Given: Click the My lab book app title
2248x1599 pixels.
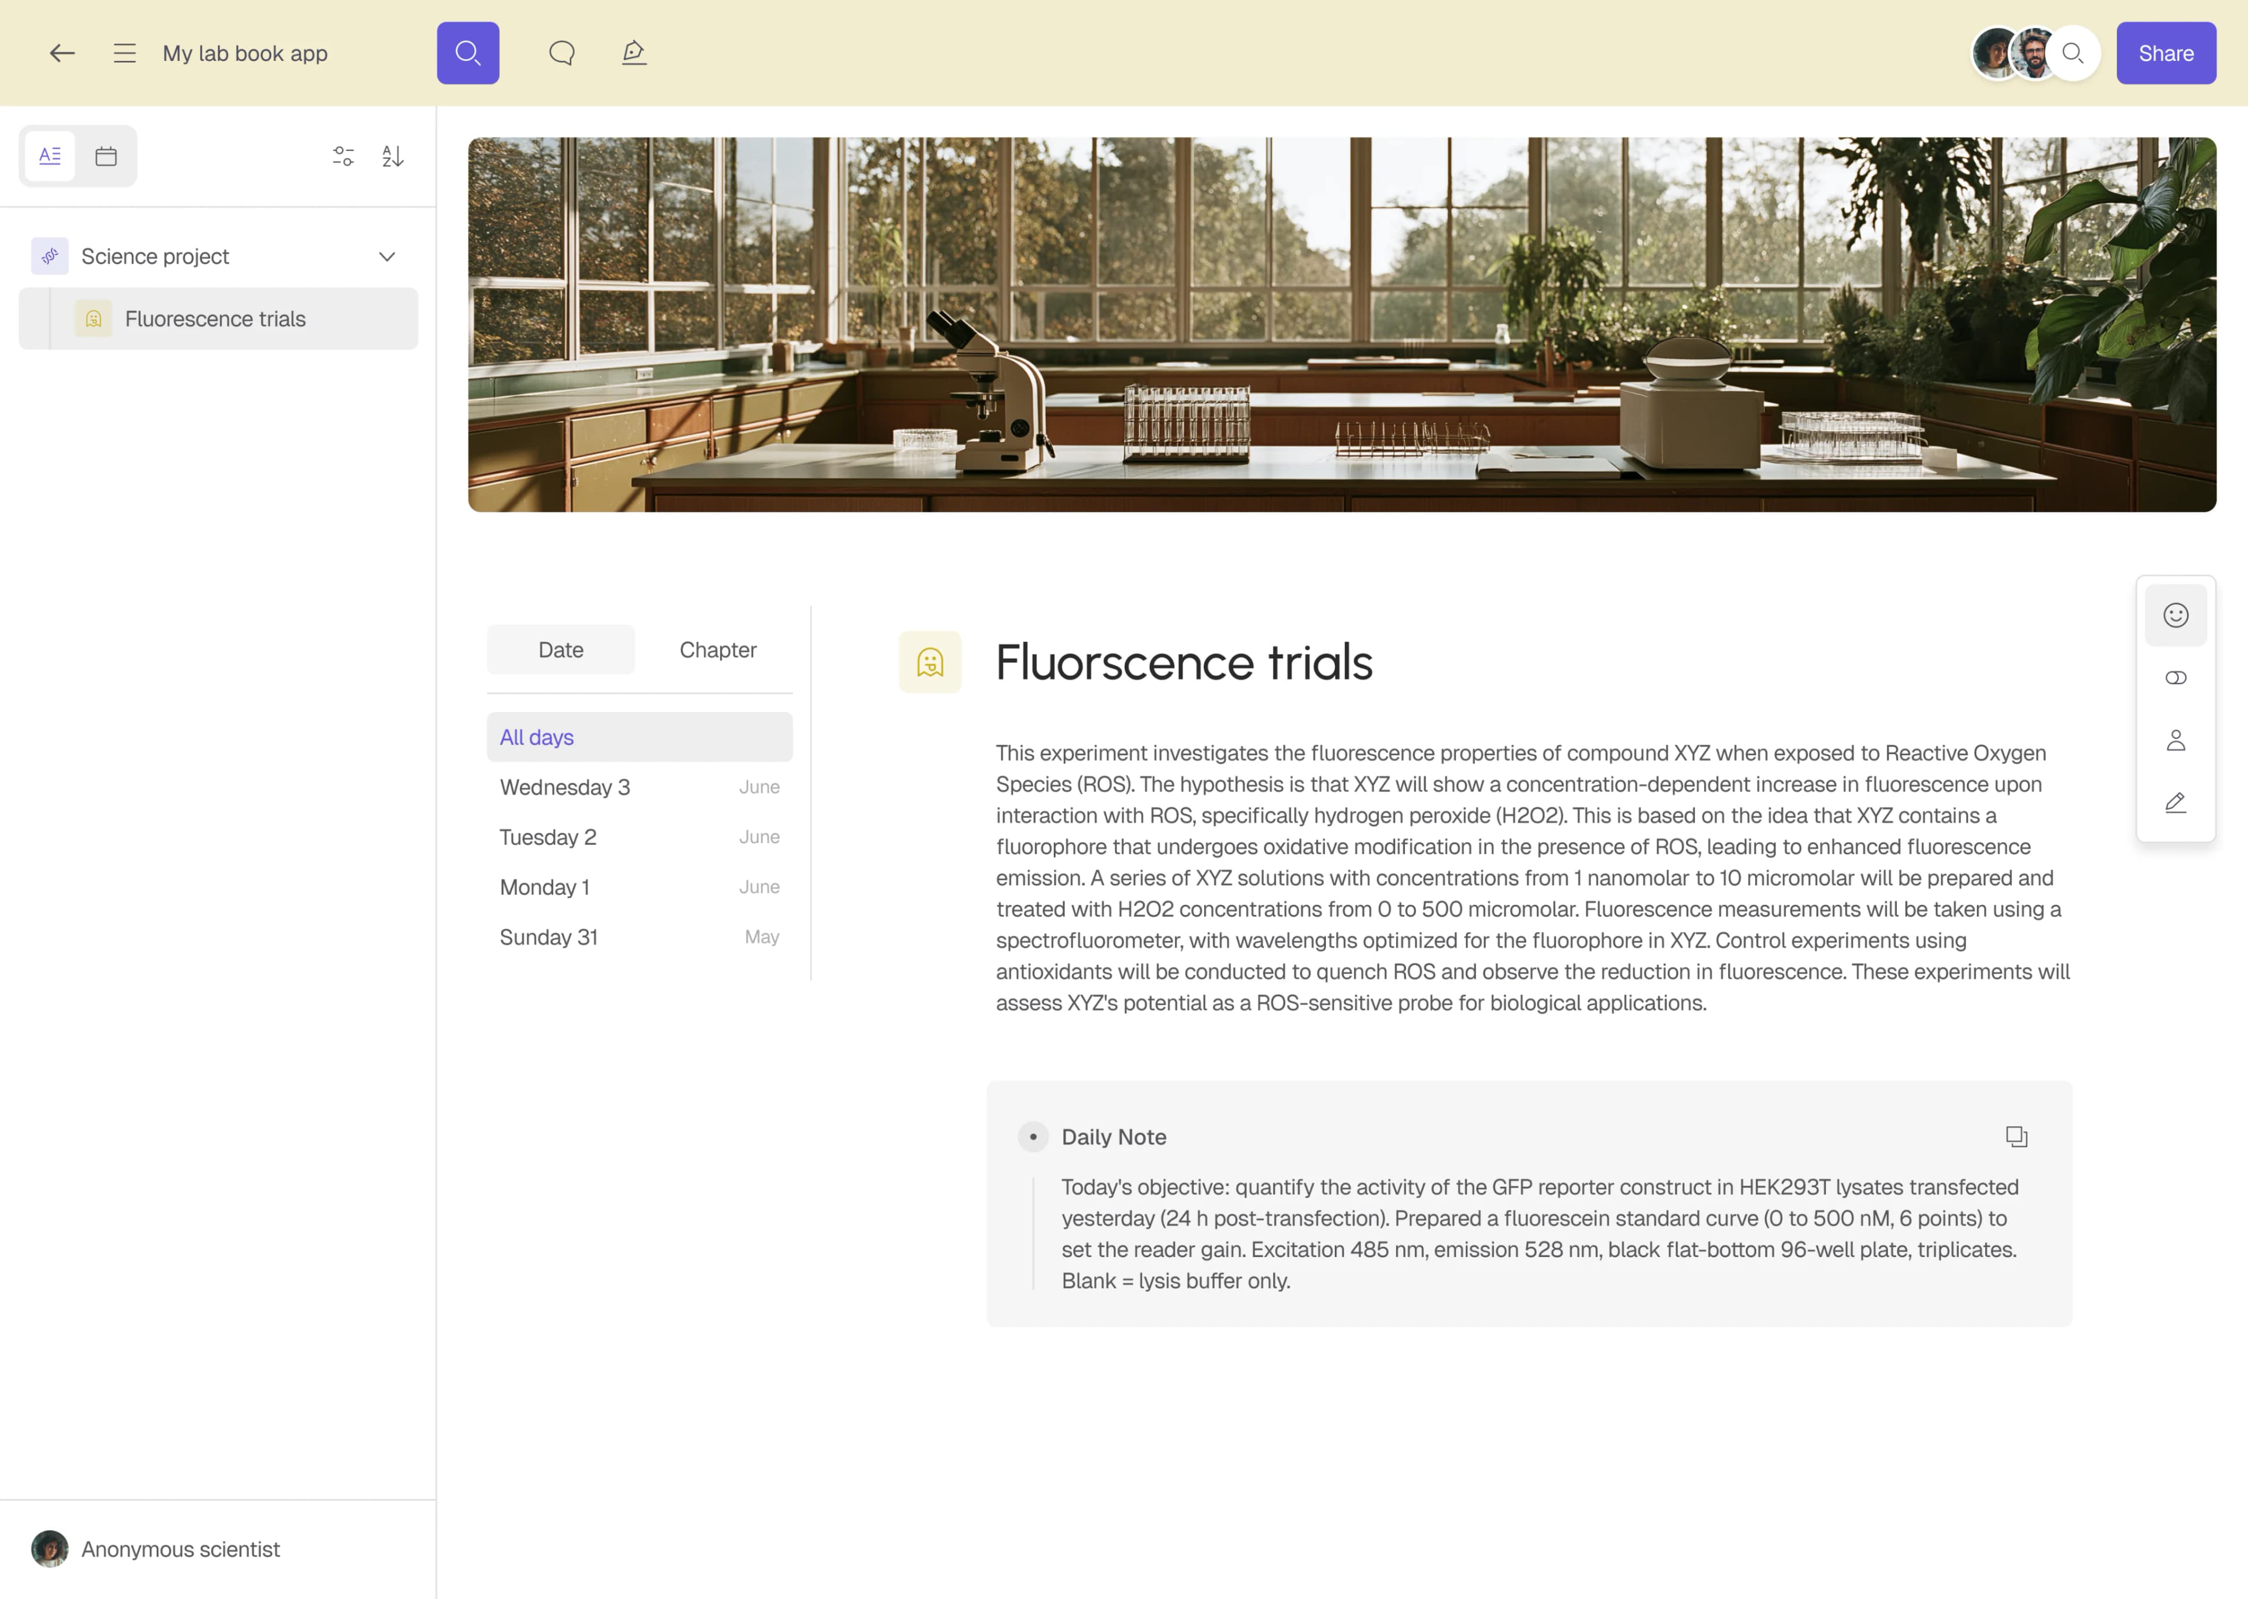Looking at the screenshot, I should 245,53.
